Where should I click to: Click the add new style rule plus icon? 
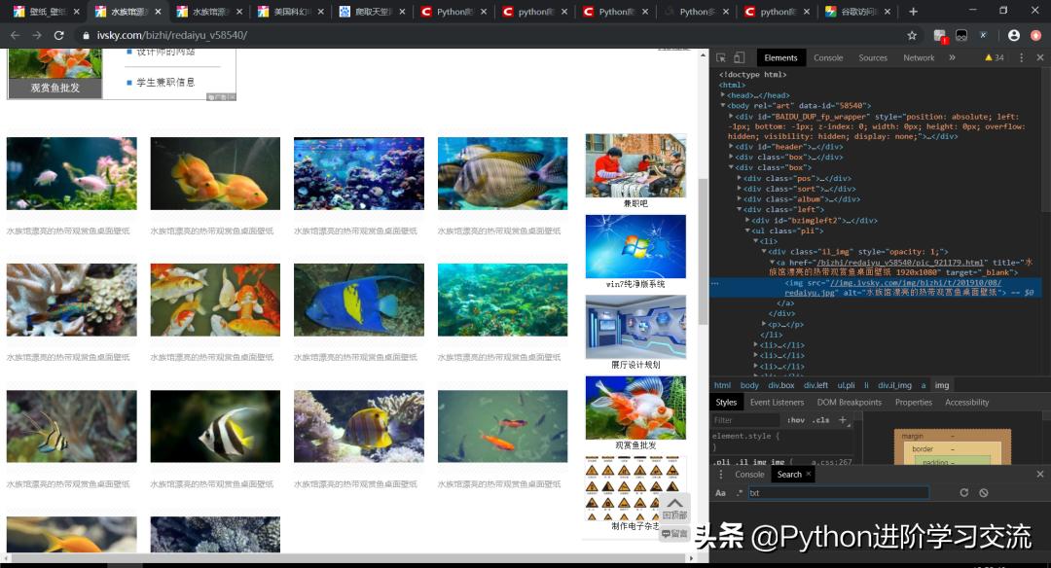[x=843, y=420]
